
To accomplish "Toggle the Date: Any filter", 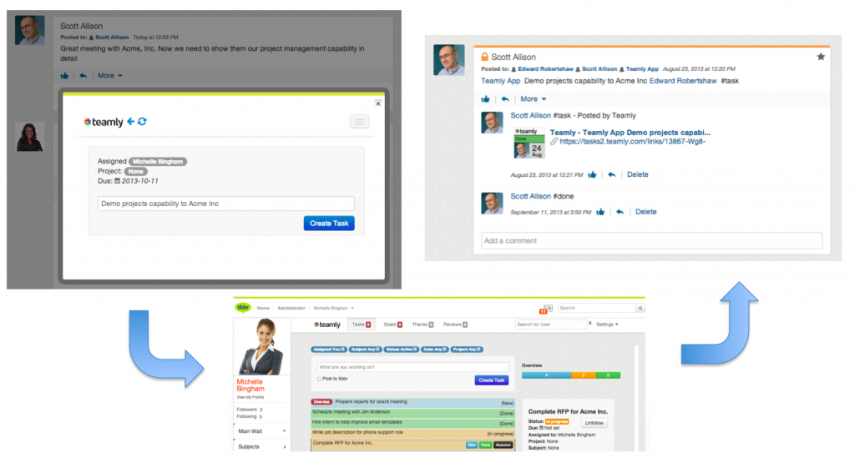I will 434,349.
